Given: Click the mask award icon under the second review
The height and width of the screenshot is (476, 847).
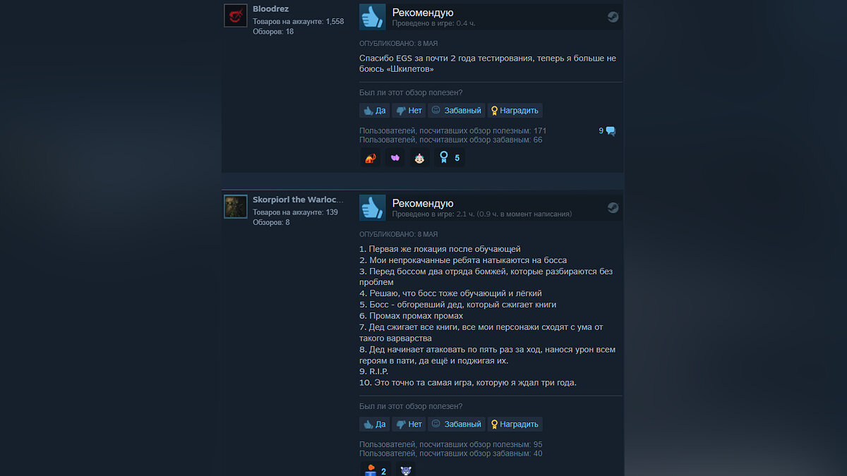Looking at the screenshot, I should click(405, 470).
